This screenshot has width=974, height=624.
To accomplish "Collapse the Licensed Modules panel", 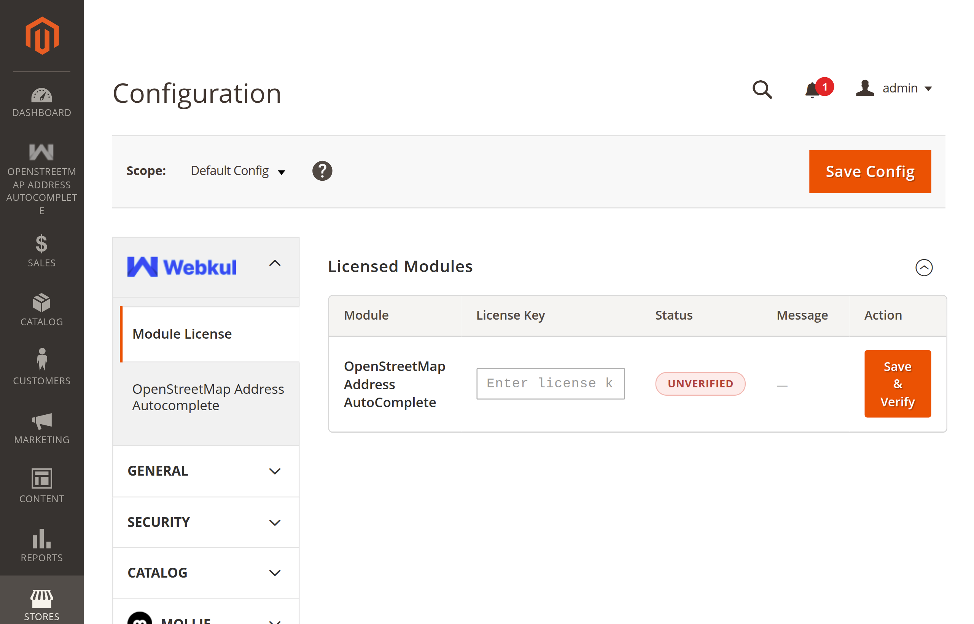I will [x=924, y=267].
